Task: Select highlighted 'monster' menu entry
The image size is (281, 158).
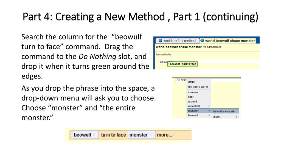Action: (199, 111)
